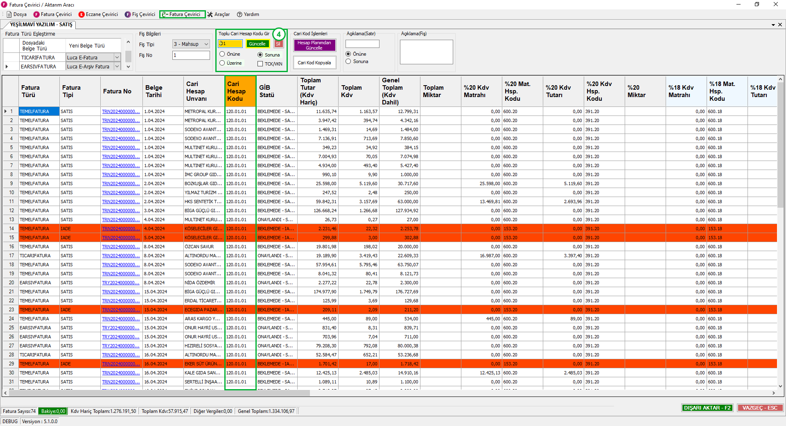Open the EARSIVFATURA Luca E-Arşiv Fatura dropdown
The height and width of the screenshot is (426, 786).
pos(117,66)
